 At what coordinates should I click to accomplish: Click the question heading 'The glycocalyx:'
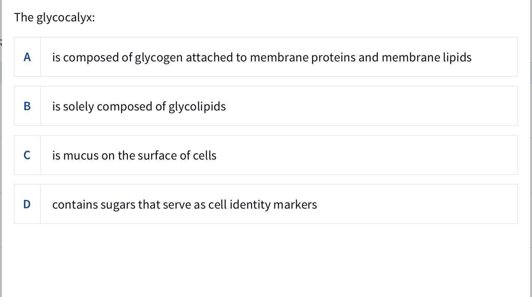click(x=54, y=18)
